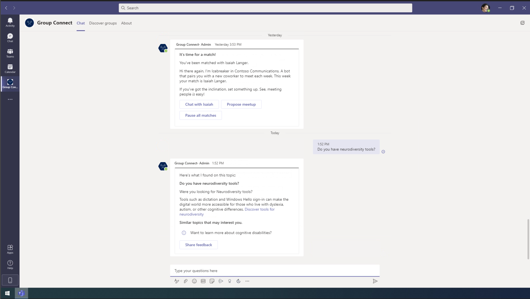Navigate to Teams icon in sidebar
The image size is (530, 299).
click(10, 53)
